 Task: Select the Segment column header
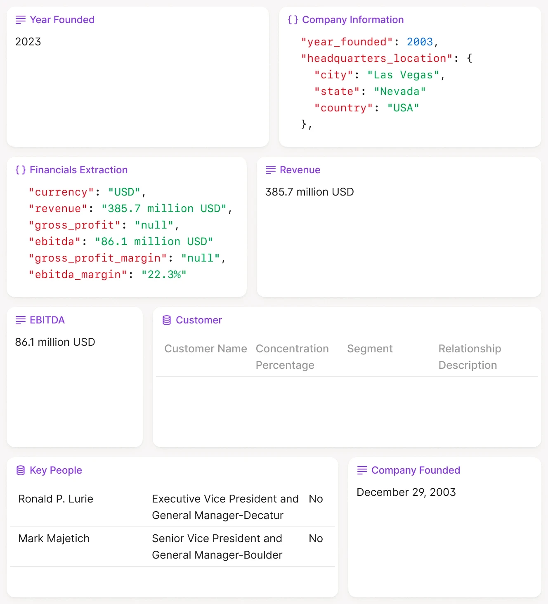(x=370, y=349)
